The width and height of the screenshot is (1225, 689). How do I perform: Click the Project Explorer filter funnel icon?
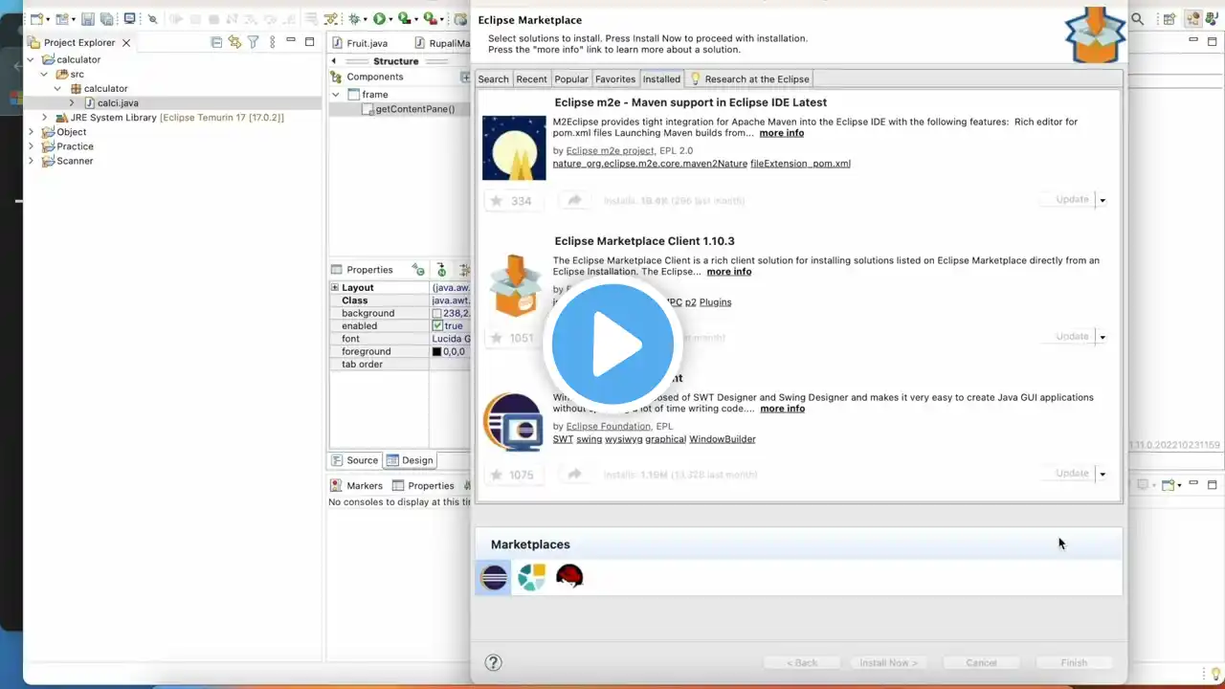254,42
